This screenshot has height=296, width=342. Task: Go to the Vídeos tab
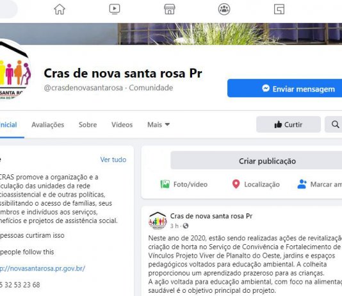pyautogui.click(x=122, y=124)
